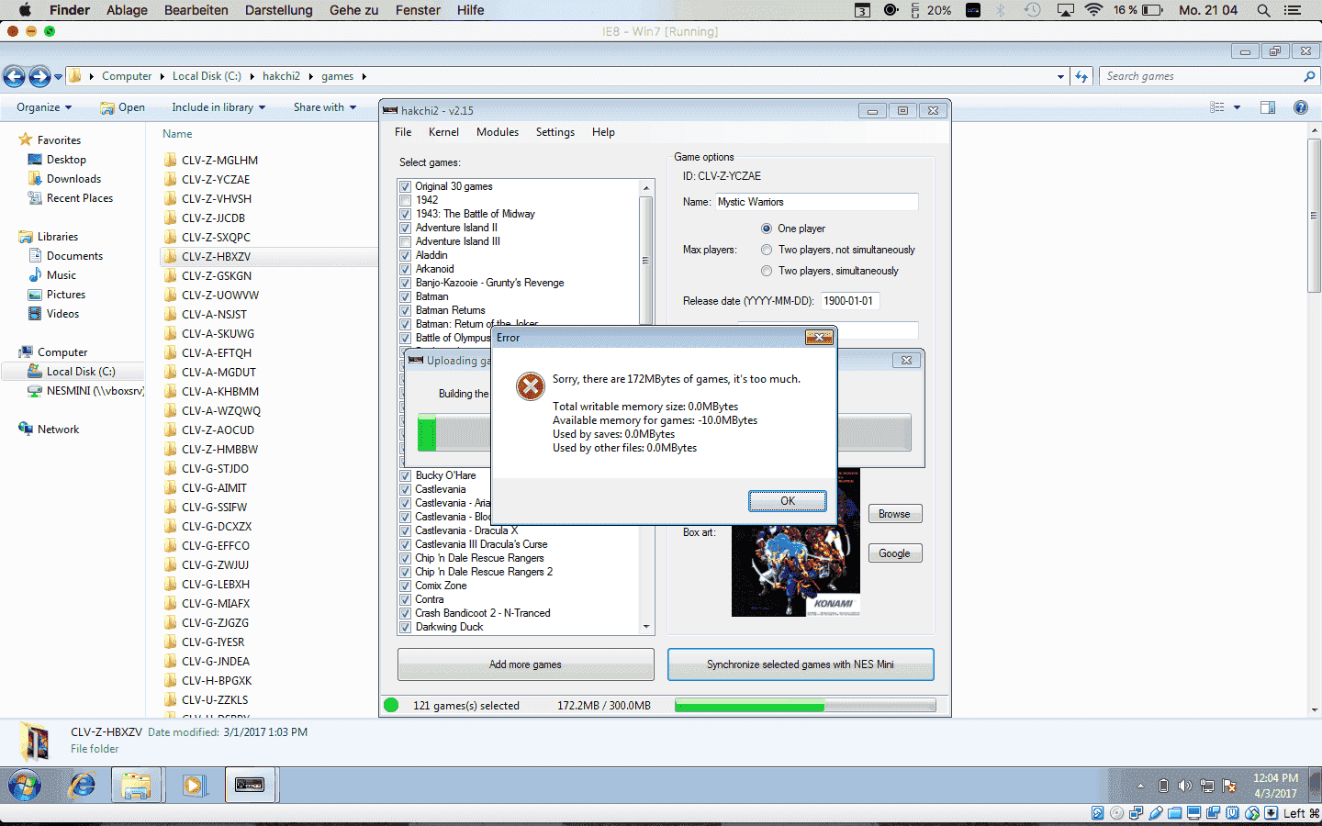1322x826 pixels.
Task: Open hakchi2 Help menu
Action: pyautogui.click(x=603, y=132)
